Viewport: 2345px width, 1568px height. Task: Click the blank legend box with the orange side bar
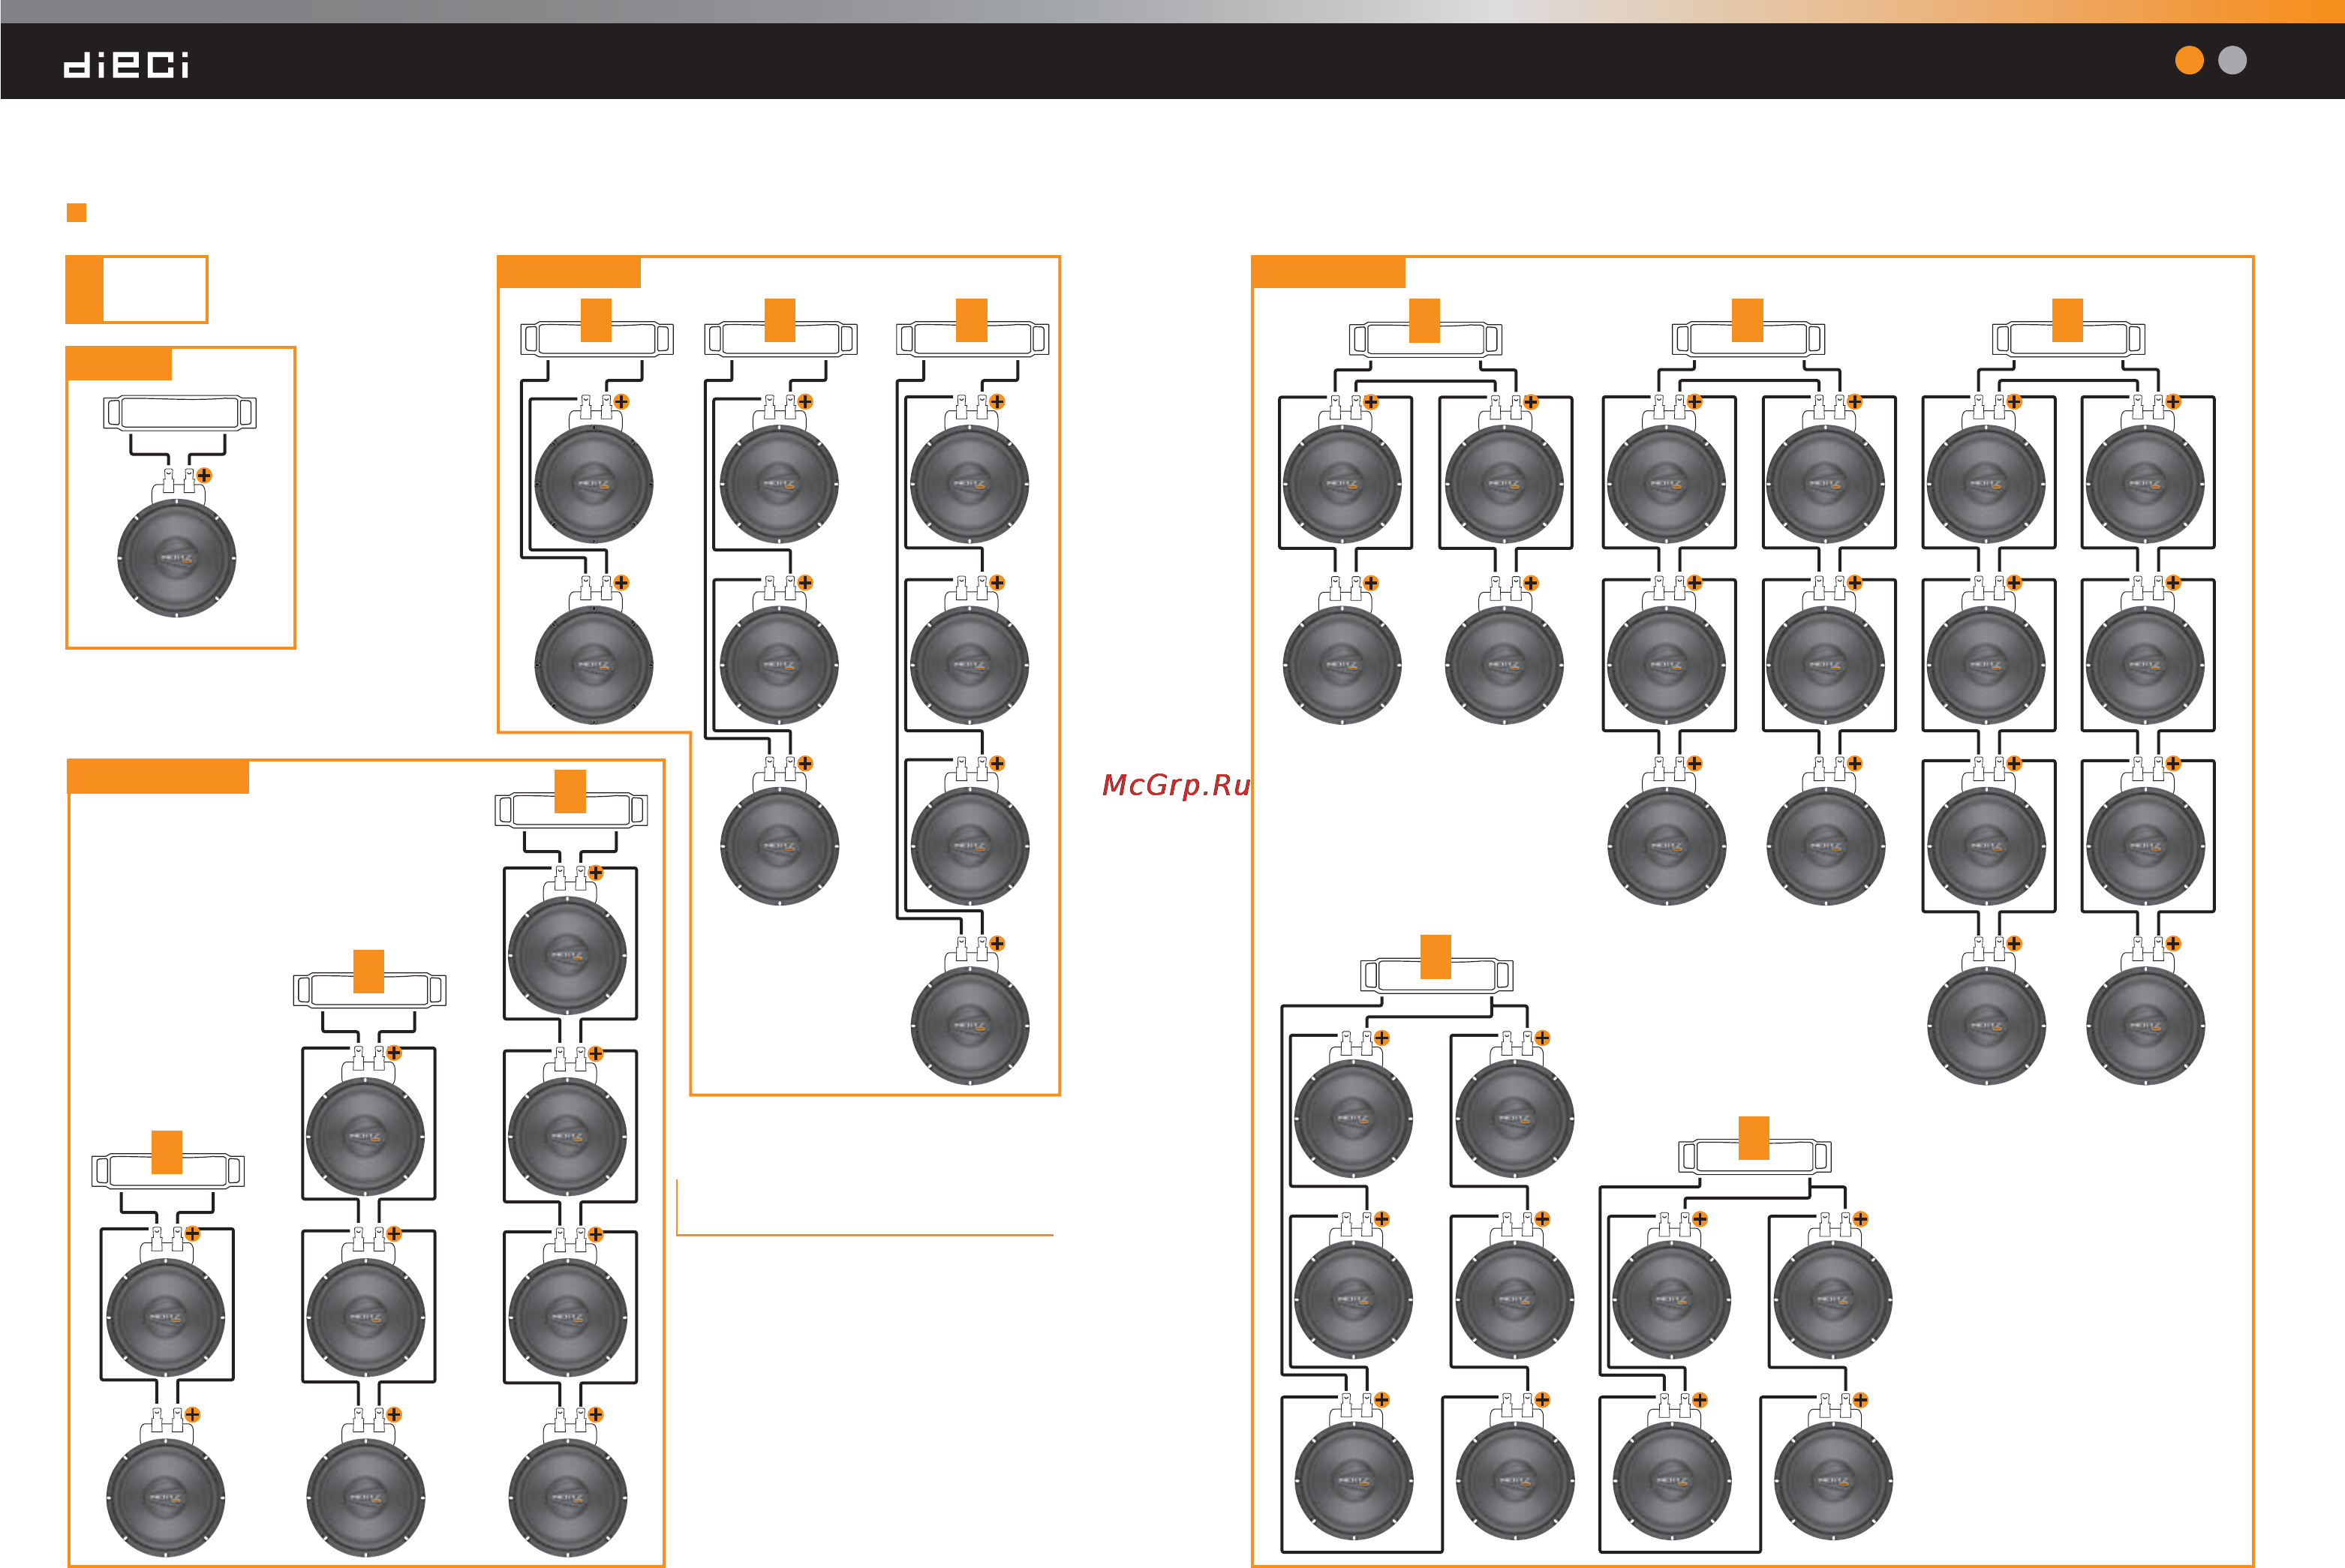point(136,289)
